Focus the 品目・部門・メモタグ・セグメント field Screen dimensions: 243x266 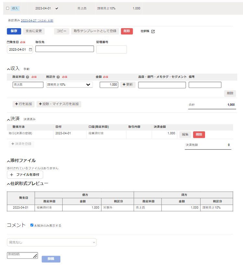point(162,85)
